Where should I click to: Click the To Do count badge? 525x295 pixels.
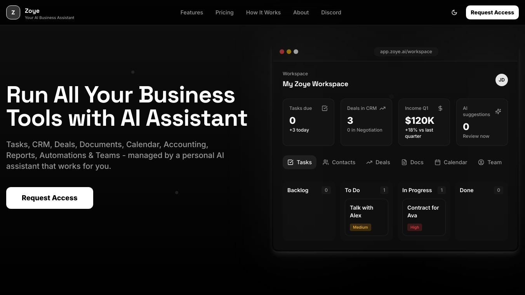[384, 190]
